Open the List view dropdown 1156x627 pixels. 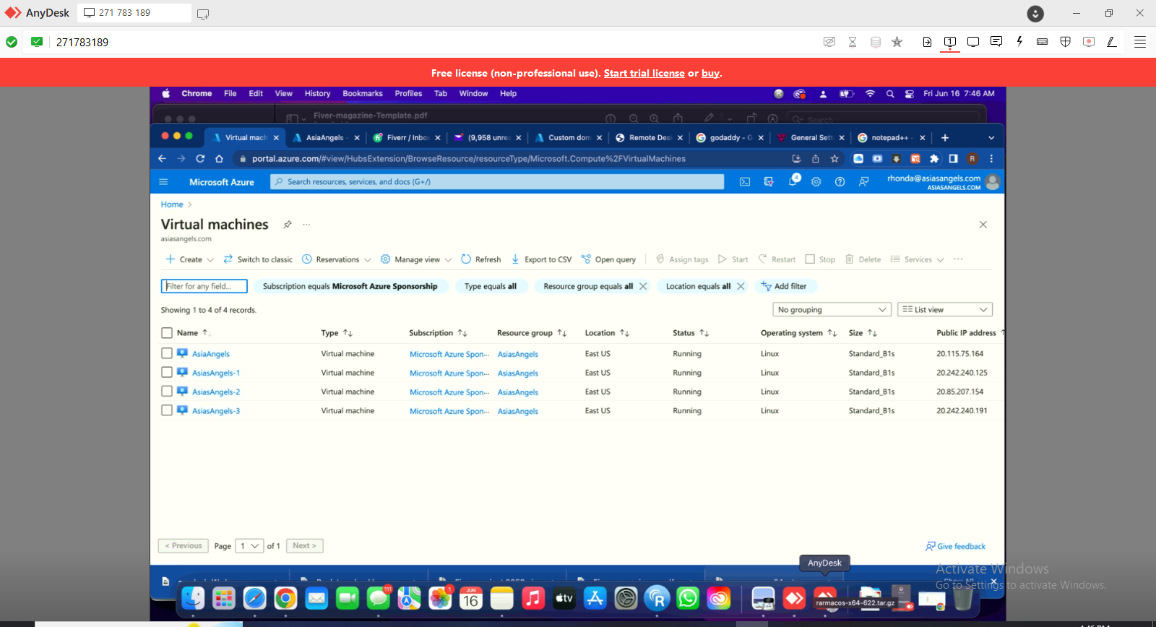point(945,310)
